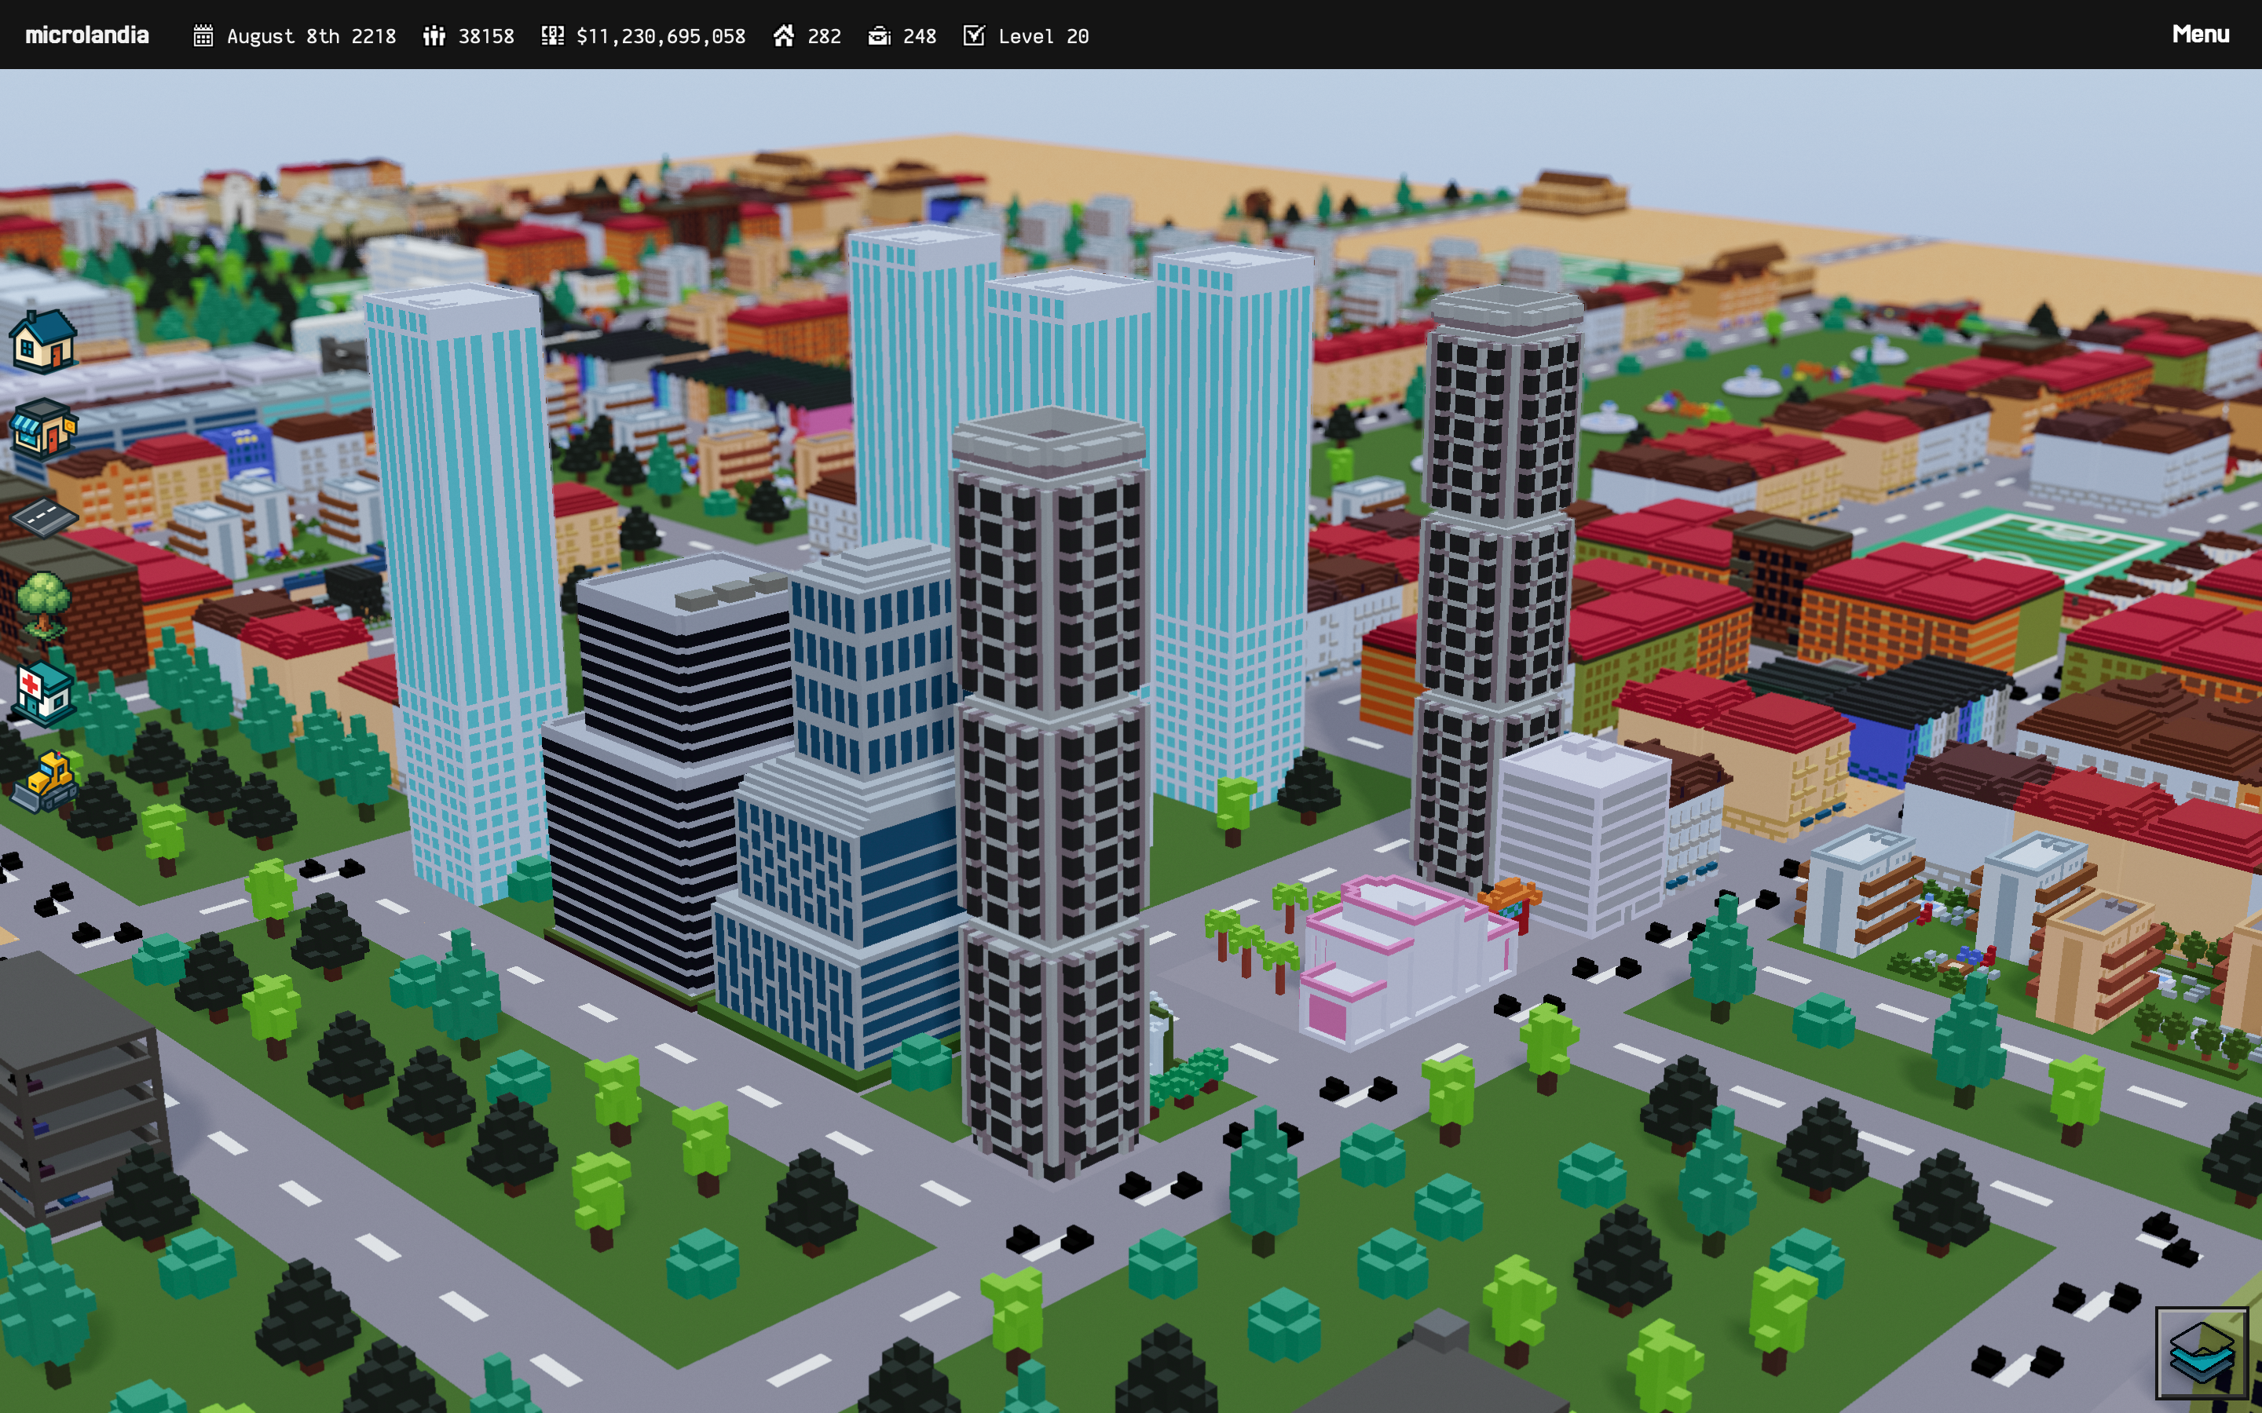Select the tree and parks tool

44,604
